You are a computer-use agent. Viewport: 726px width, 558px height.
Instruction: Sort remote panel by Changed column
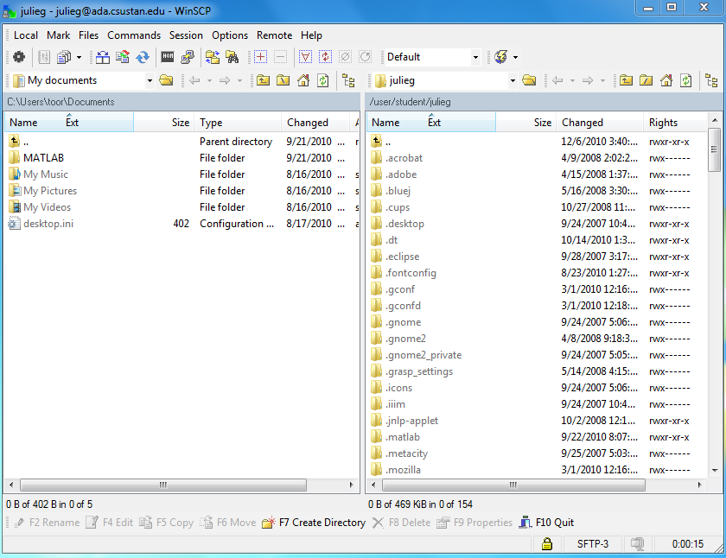point(600,122)
